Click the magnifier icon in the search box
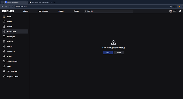 click(x=85, y=11)
